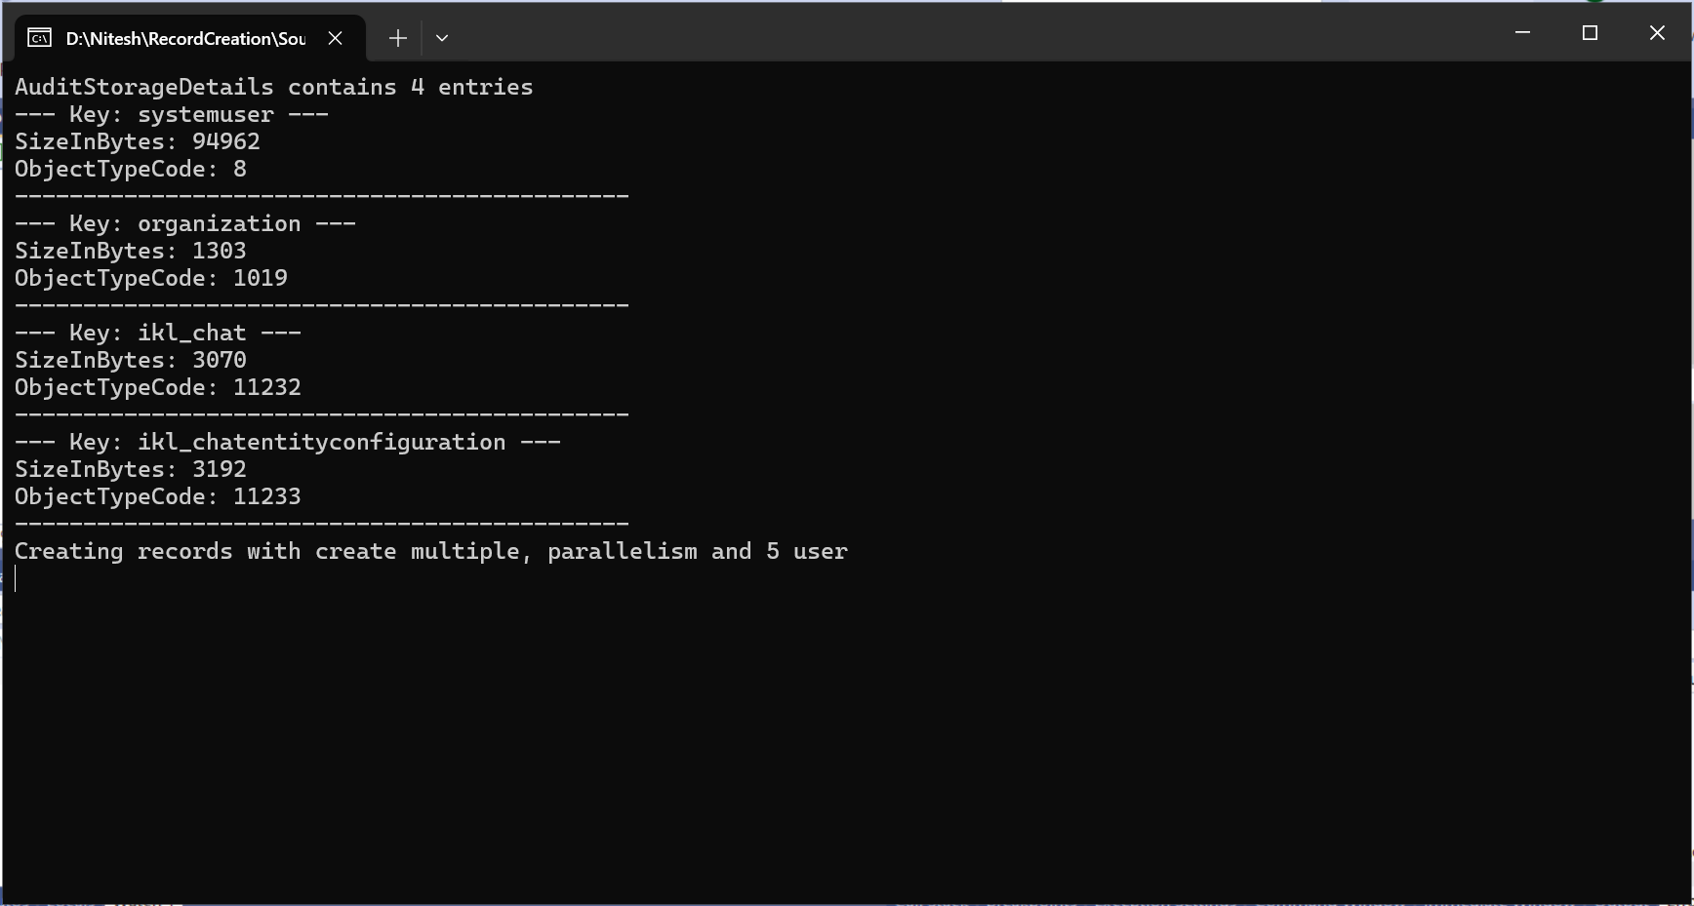The width and height of the screenshot is (1694, 906).
Task: Click the maximize icon in the title bar
Action: [1590, 32]
